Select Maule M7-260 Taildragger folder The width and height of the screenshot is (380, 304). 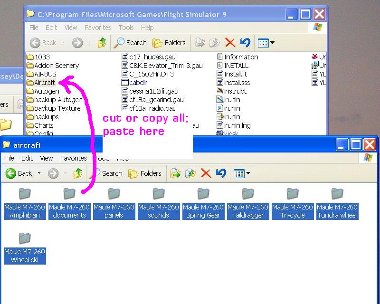coord(248,204)
